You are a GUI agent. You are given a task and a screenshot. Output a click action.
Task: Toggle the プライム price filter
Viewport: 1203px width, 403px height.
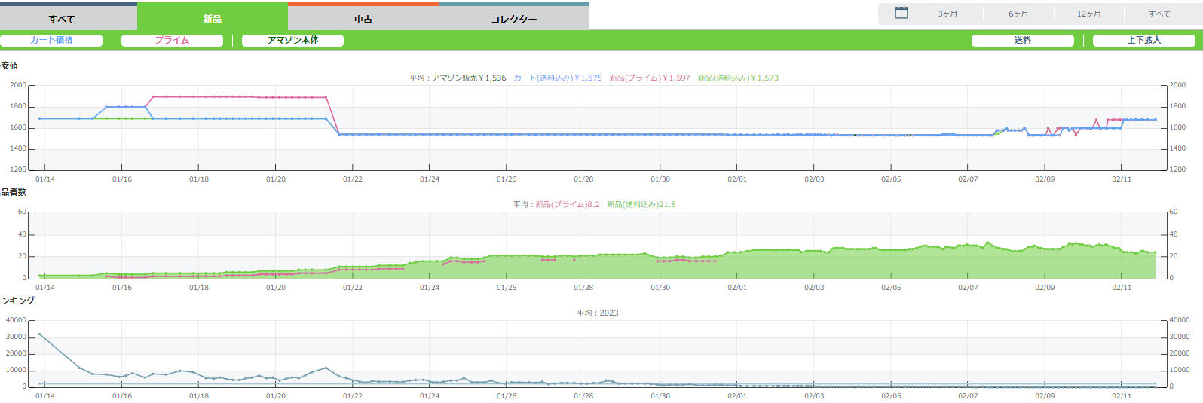click(172, 41)
